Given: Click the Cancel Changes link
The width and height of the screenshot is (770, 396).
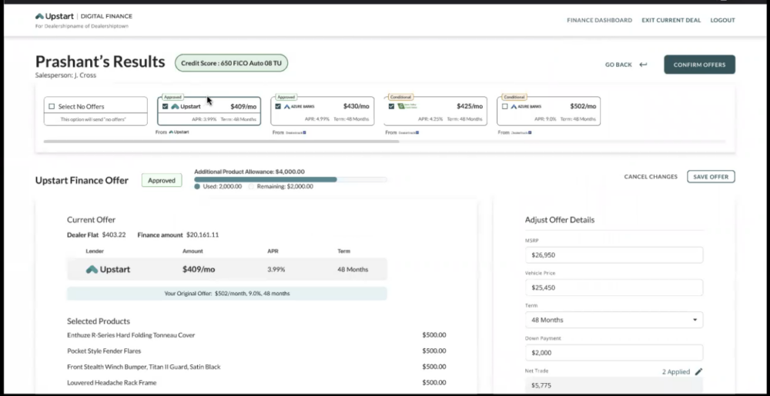Looking at the screenshot, I should click(651, 177).
